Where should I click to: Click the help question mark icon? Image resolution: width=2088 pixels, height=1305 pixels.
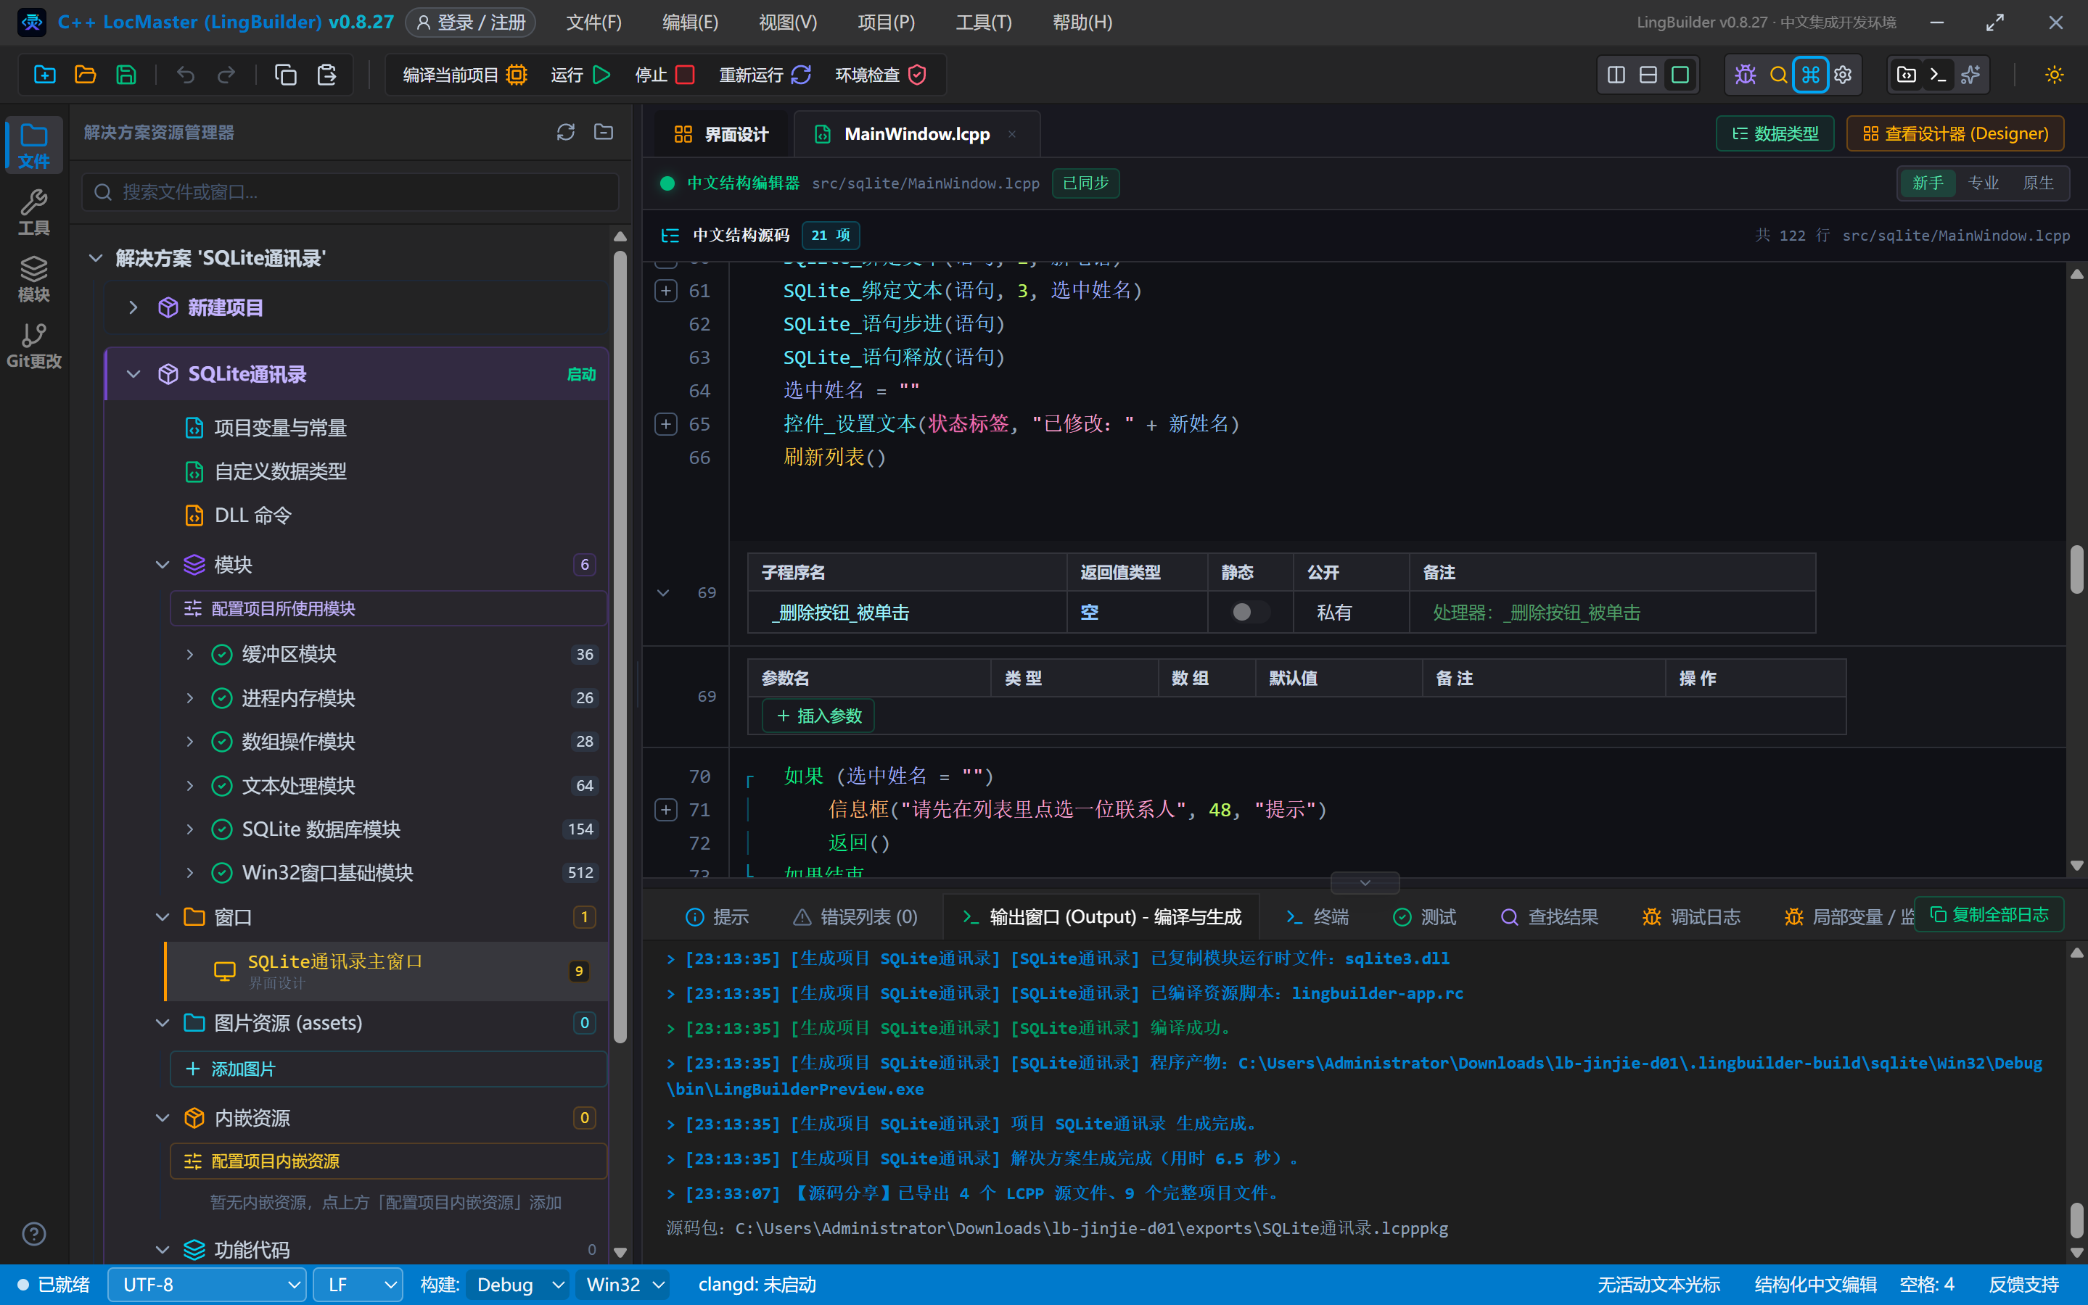[33, 1234]
